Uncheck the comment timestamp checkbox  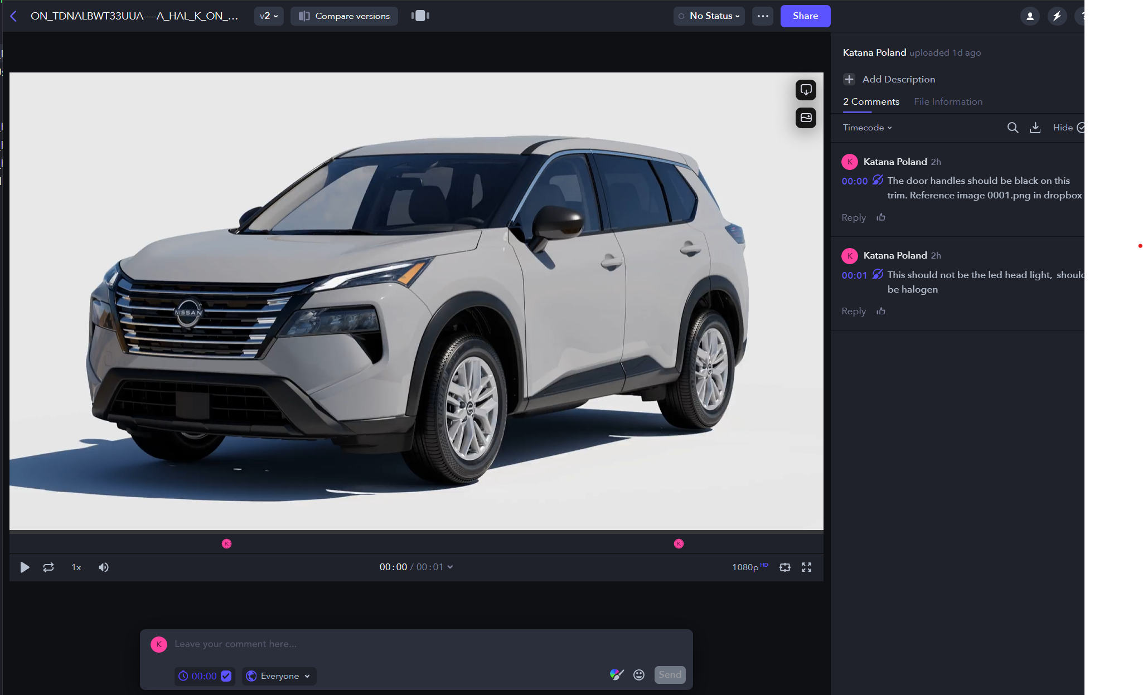(226, 676)
